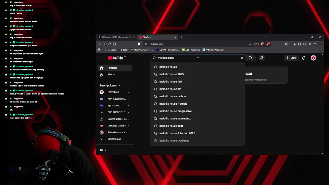This screenshot has height=185, width=329.
Task: Open Shorts in the YouTube sidebar
Action: point(115,75)
